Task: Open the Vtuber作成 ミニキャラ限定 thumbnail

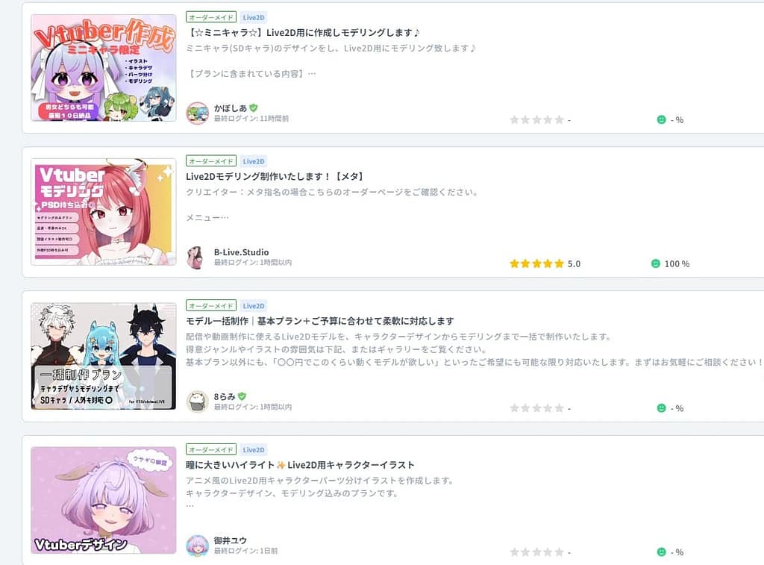Action: (x=103, y=68)
